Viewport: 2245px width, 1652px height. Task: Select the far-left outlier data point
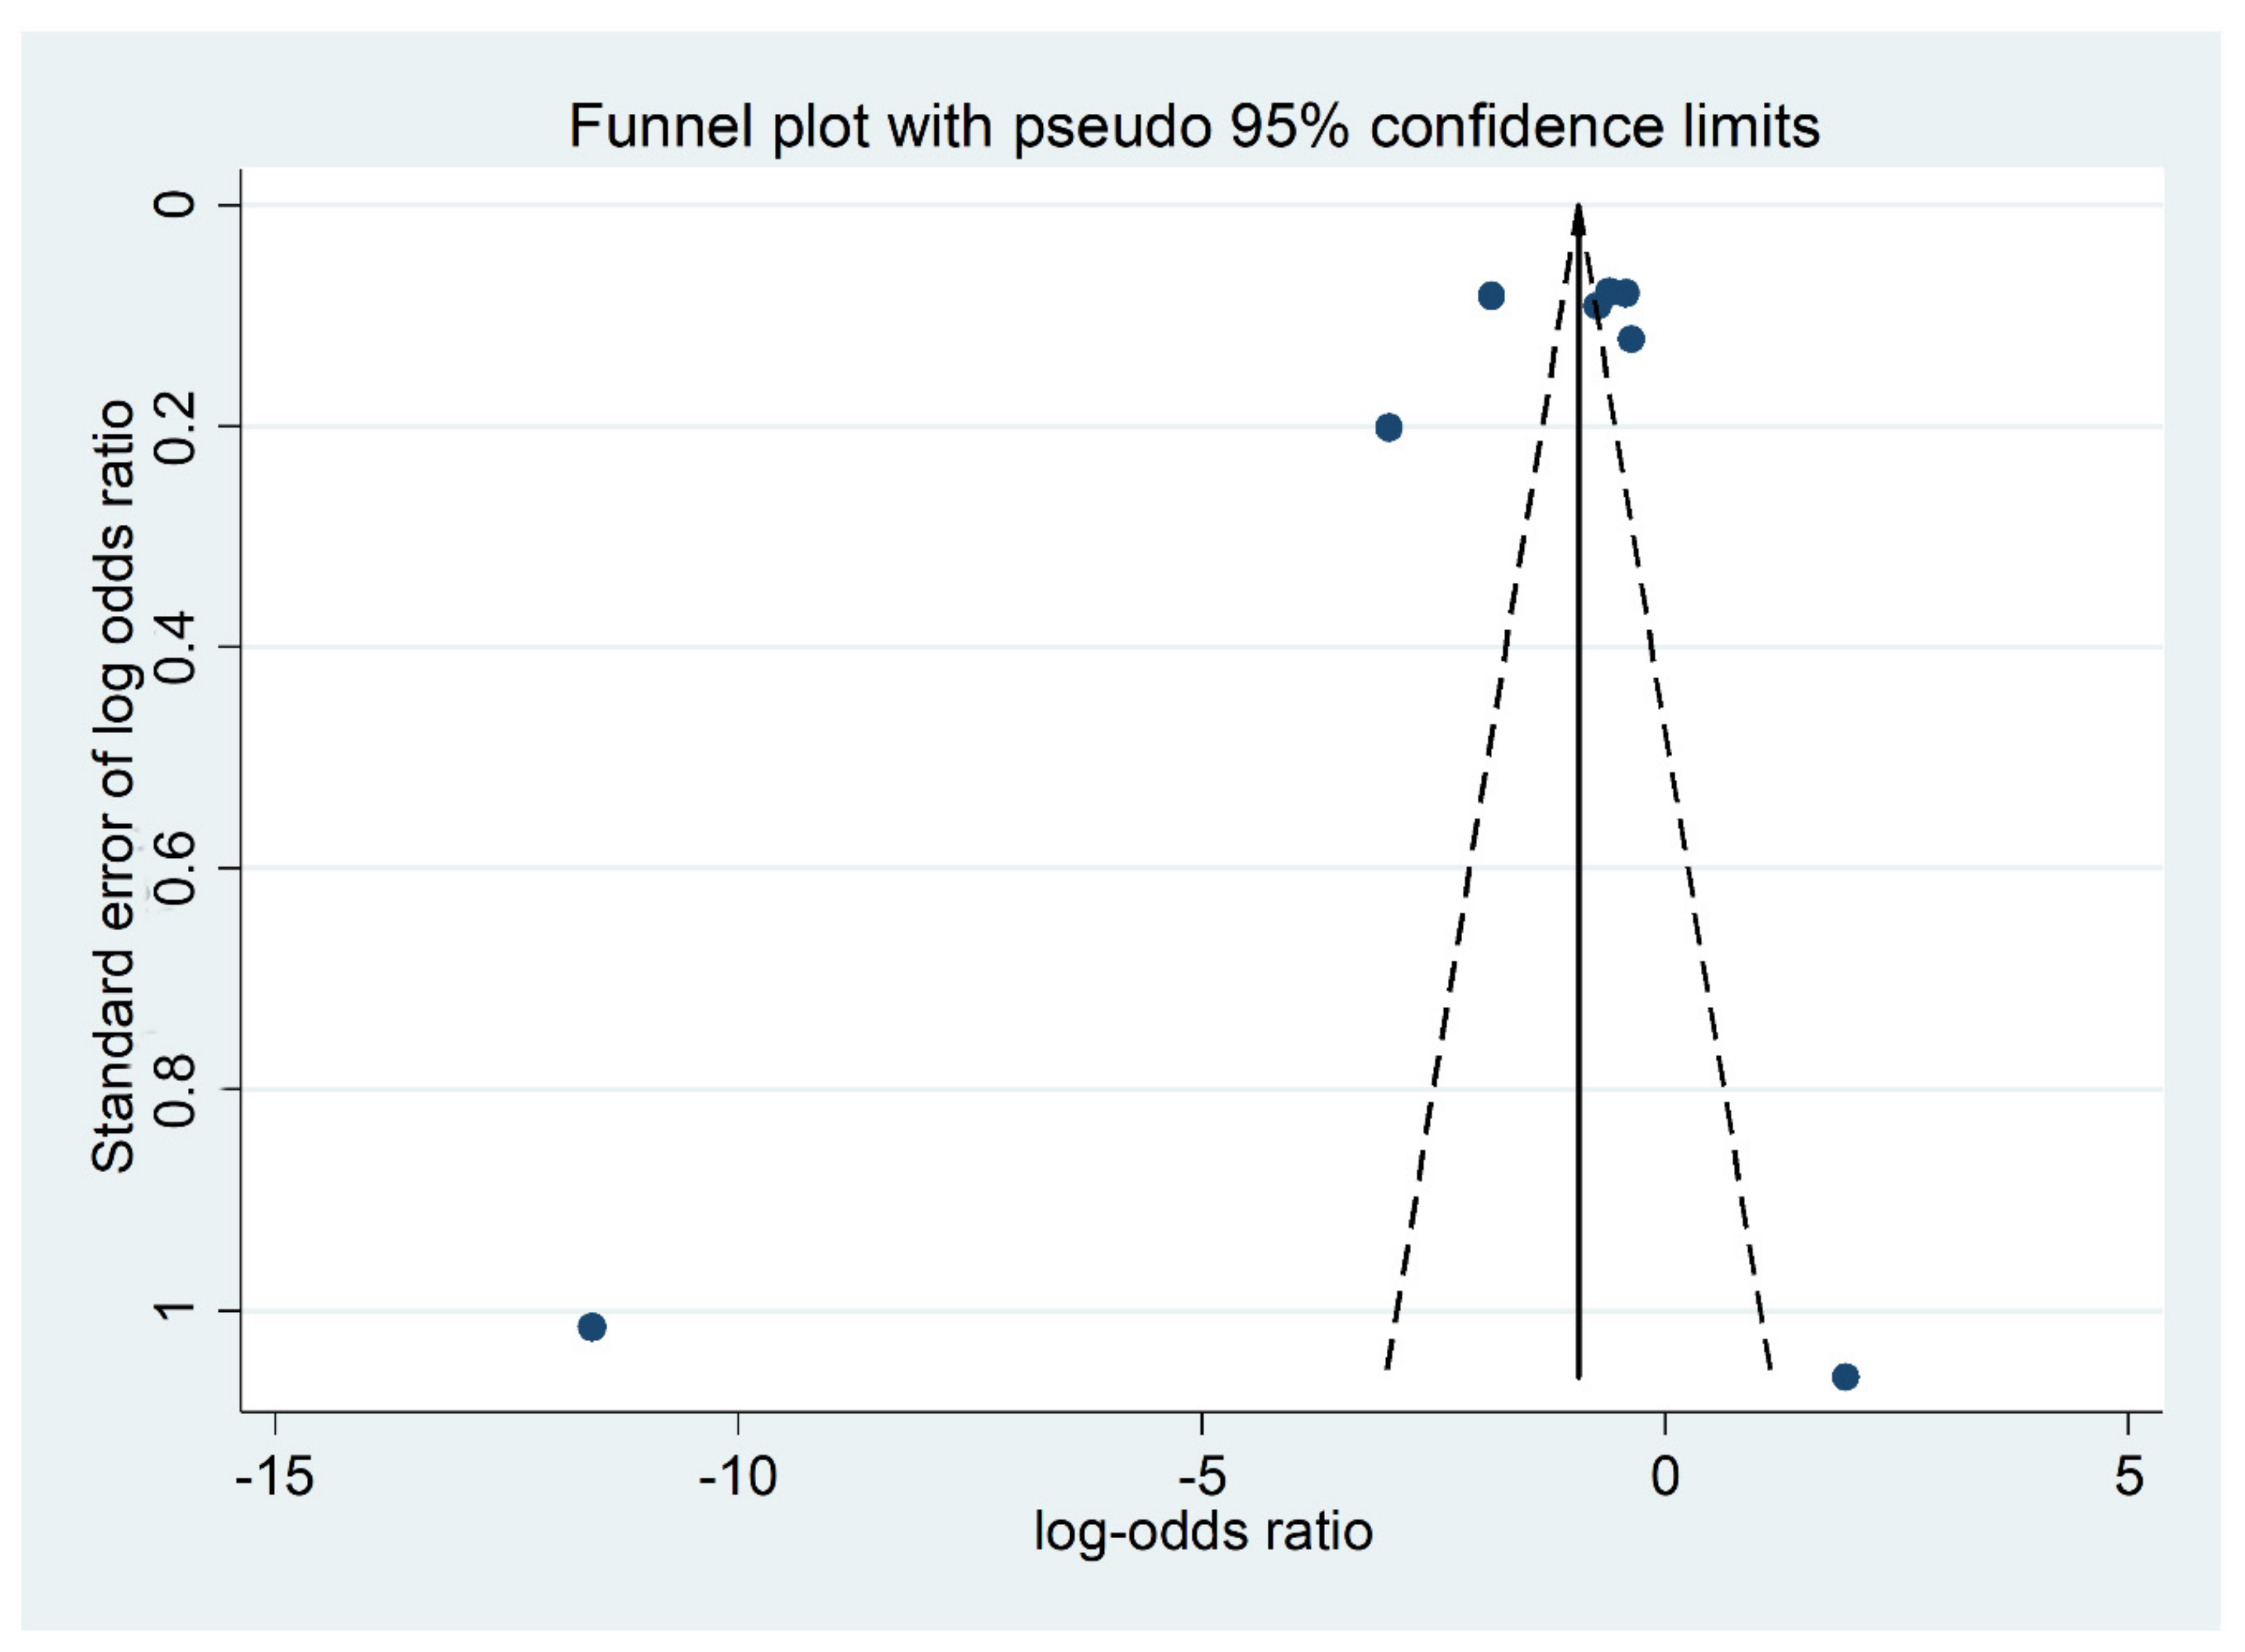pos(592,1327)
